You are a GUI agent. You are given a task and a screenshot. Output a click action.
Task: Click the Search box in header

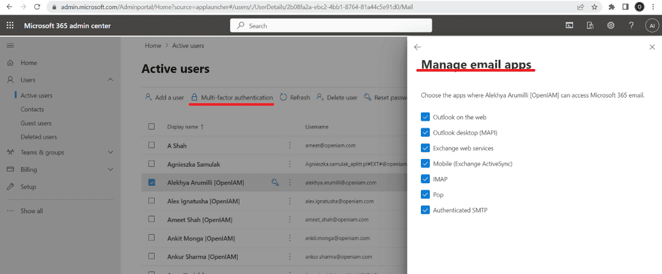click(331, 26)
